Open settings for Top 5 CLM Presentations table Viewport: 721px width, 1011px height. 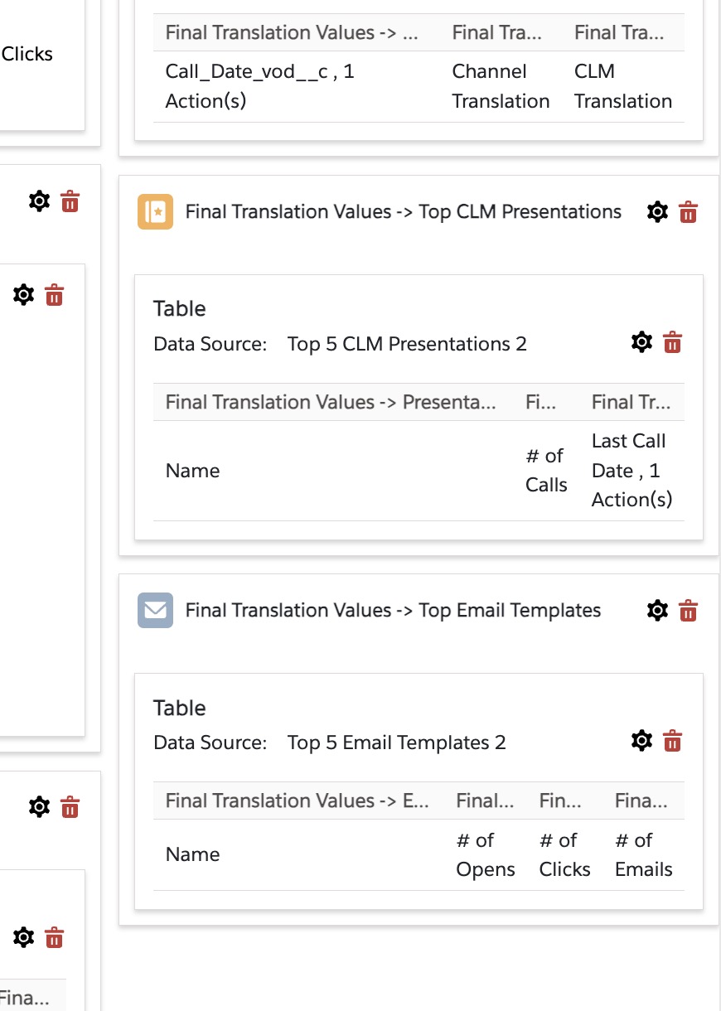click(641, 342)
